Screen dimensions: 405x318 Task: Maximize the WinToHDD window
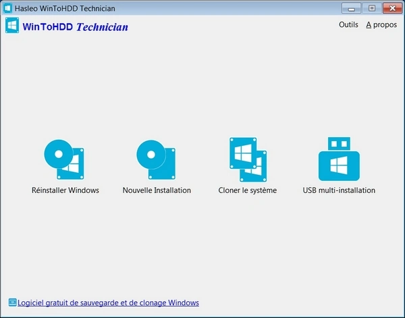point(371,8)
